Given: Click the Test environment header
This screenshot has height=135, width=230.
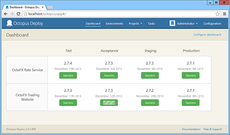Looking at the screenshot, I should coord(69,51).
